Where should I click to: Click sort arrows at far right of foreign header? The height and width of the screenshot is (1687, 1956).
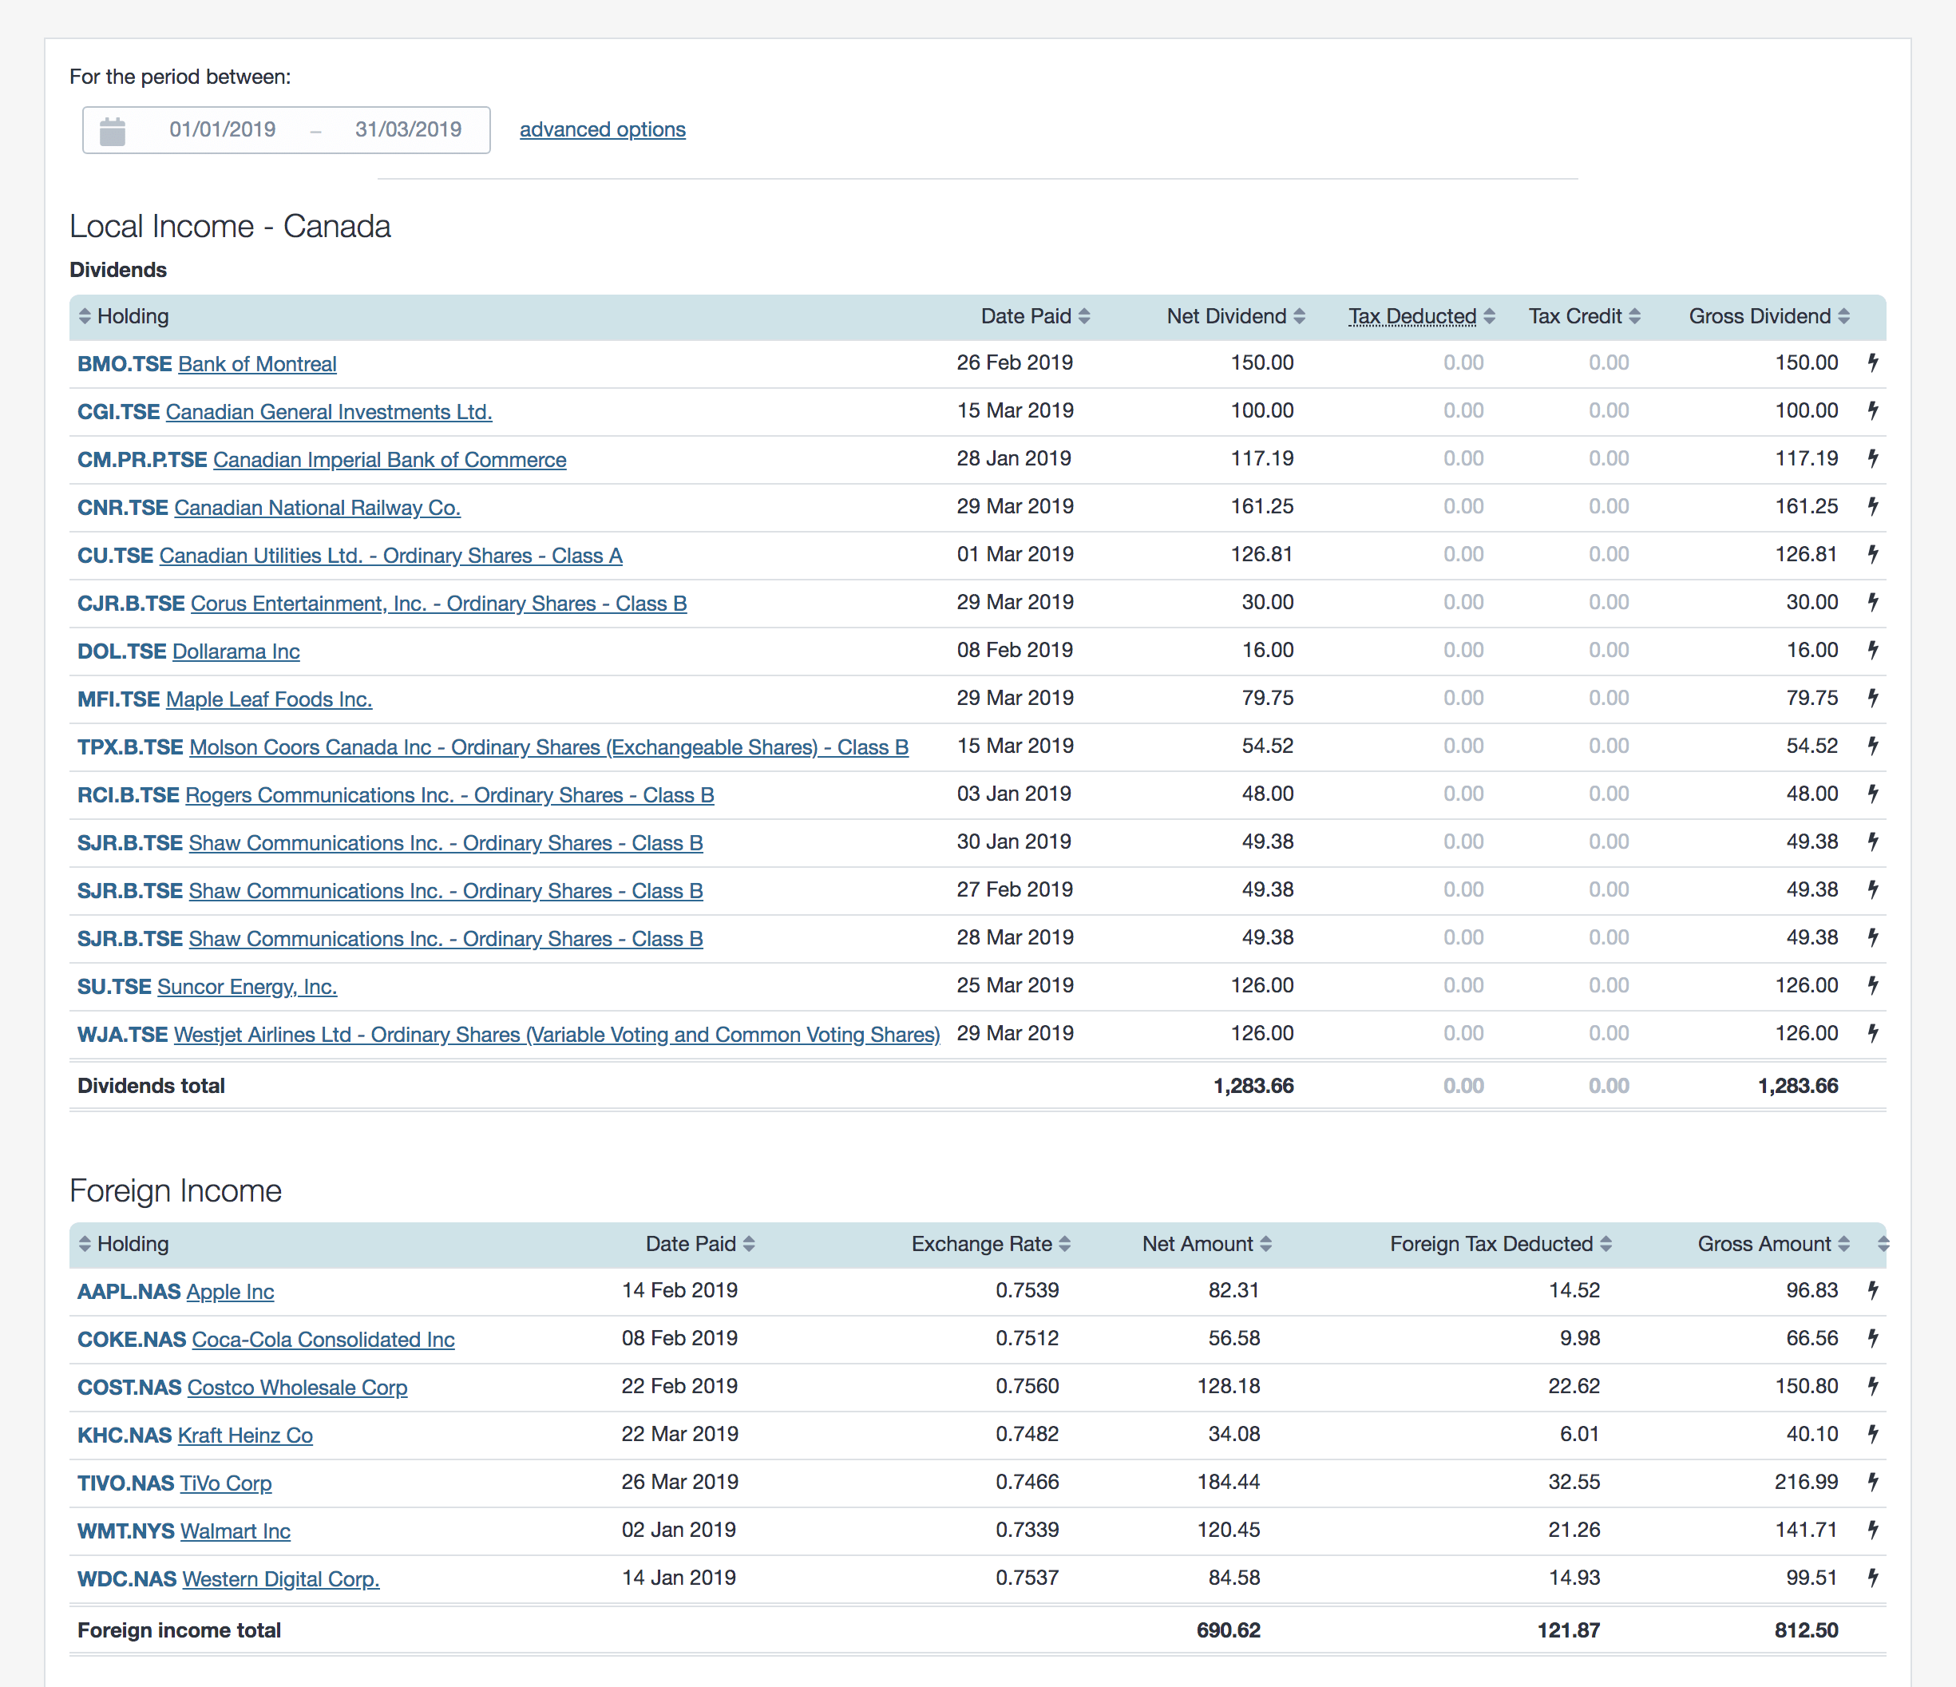point(1883,1244)
